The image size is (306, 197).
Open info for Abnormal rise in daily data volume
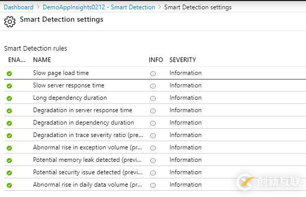(x=153, y=185)
